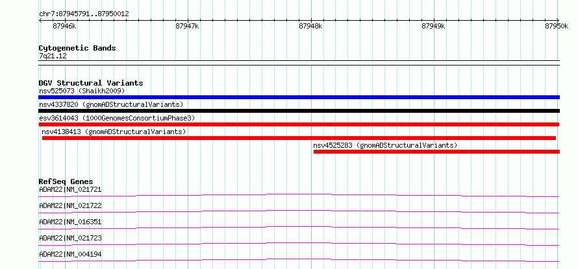
Task: Open the nsv4337820 gnomAD label
Action: coord(111,104)
